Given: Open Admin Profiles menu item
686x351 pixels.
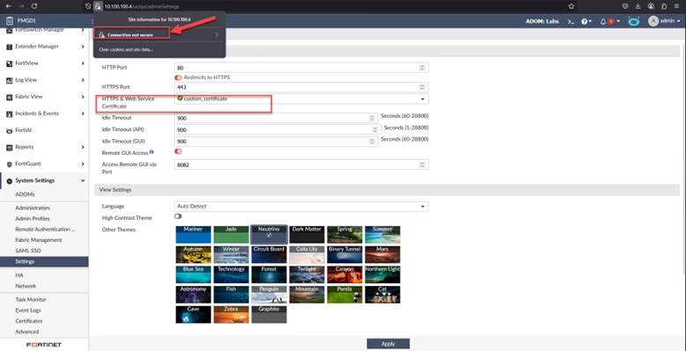Looking at the screenshot, I should (33, 218).
